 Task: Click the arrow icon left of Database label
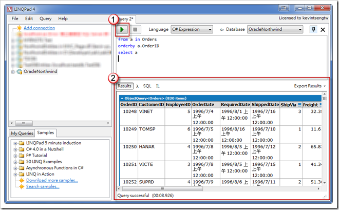pyautogui.click(x=221, y=30)
